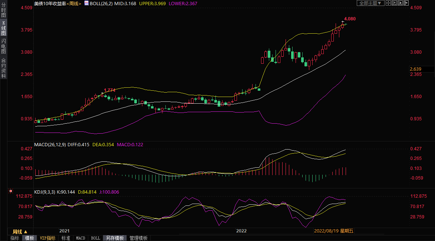The height and width of the screenshot is (241, 435).
Task: Open the 全部主题 theme dropdown
Action: [370, 3]
